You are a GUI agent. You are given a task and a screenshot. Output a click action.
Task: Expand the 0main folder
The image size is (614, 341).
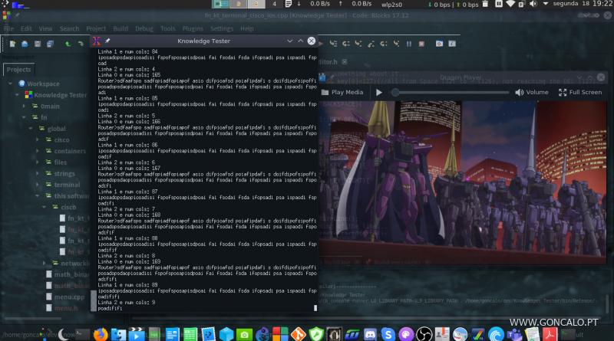[x=24, y=106]
